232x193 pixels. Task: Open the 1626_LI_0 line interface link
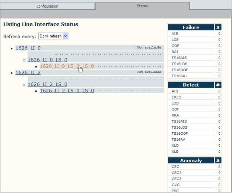pos(28,48)
